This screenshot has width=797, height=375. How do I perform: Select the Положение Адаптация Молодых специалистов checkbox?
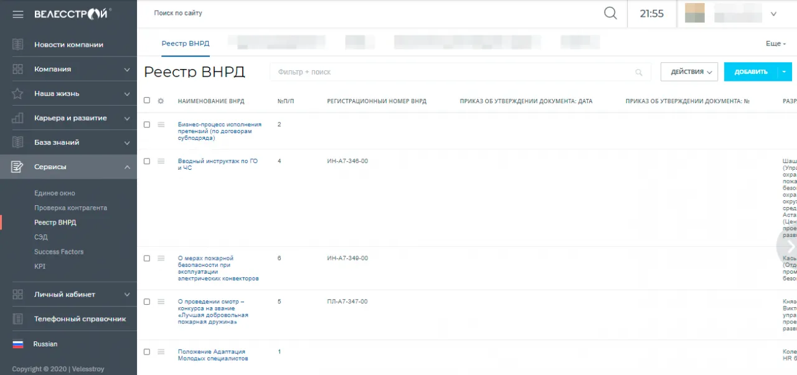tap(147, 352)
